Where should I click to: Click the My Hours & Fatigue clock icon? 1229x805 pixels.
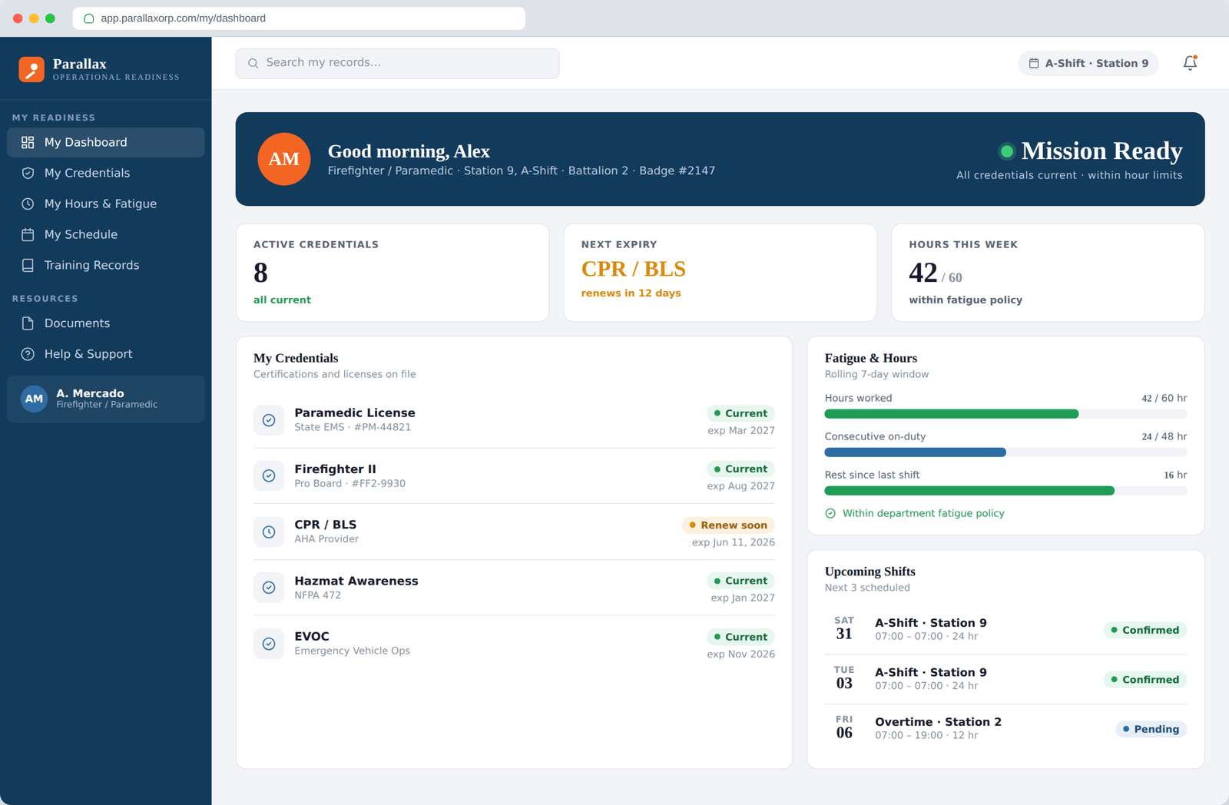click(x=28, y=204)
